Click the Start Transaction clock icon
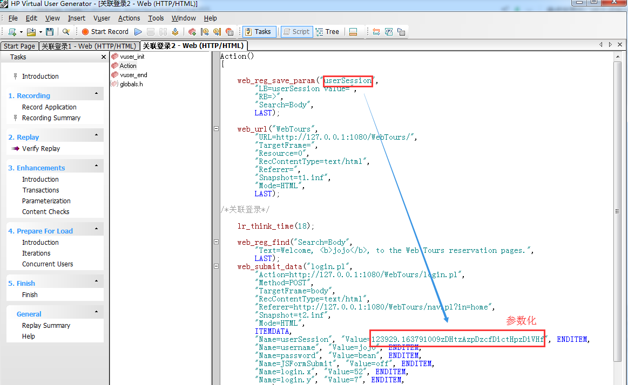 coord(205,32)
